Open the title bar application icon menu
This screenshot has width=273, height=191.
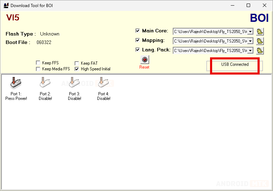click(6, 6)
